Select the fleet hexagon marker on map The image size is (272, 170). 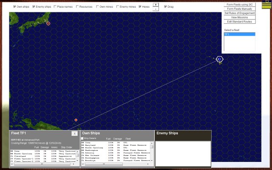(219, 59)
